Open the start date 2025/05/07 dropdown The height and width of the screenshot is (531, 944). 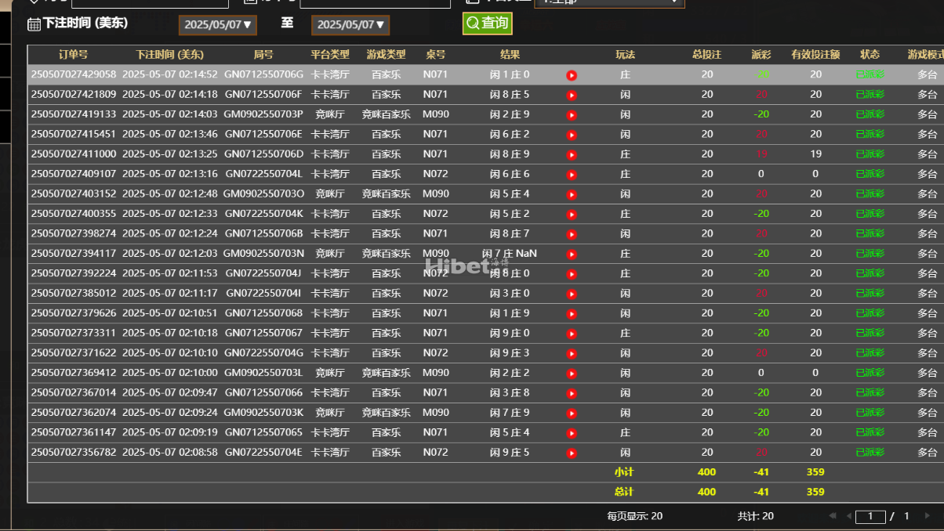tap(218, 25)
